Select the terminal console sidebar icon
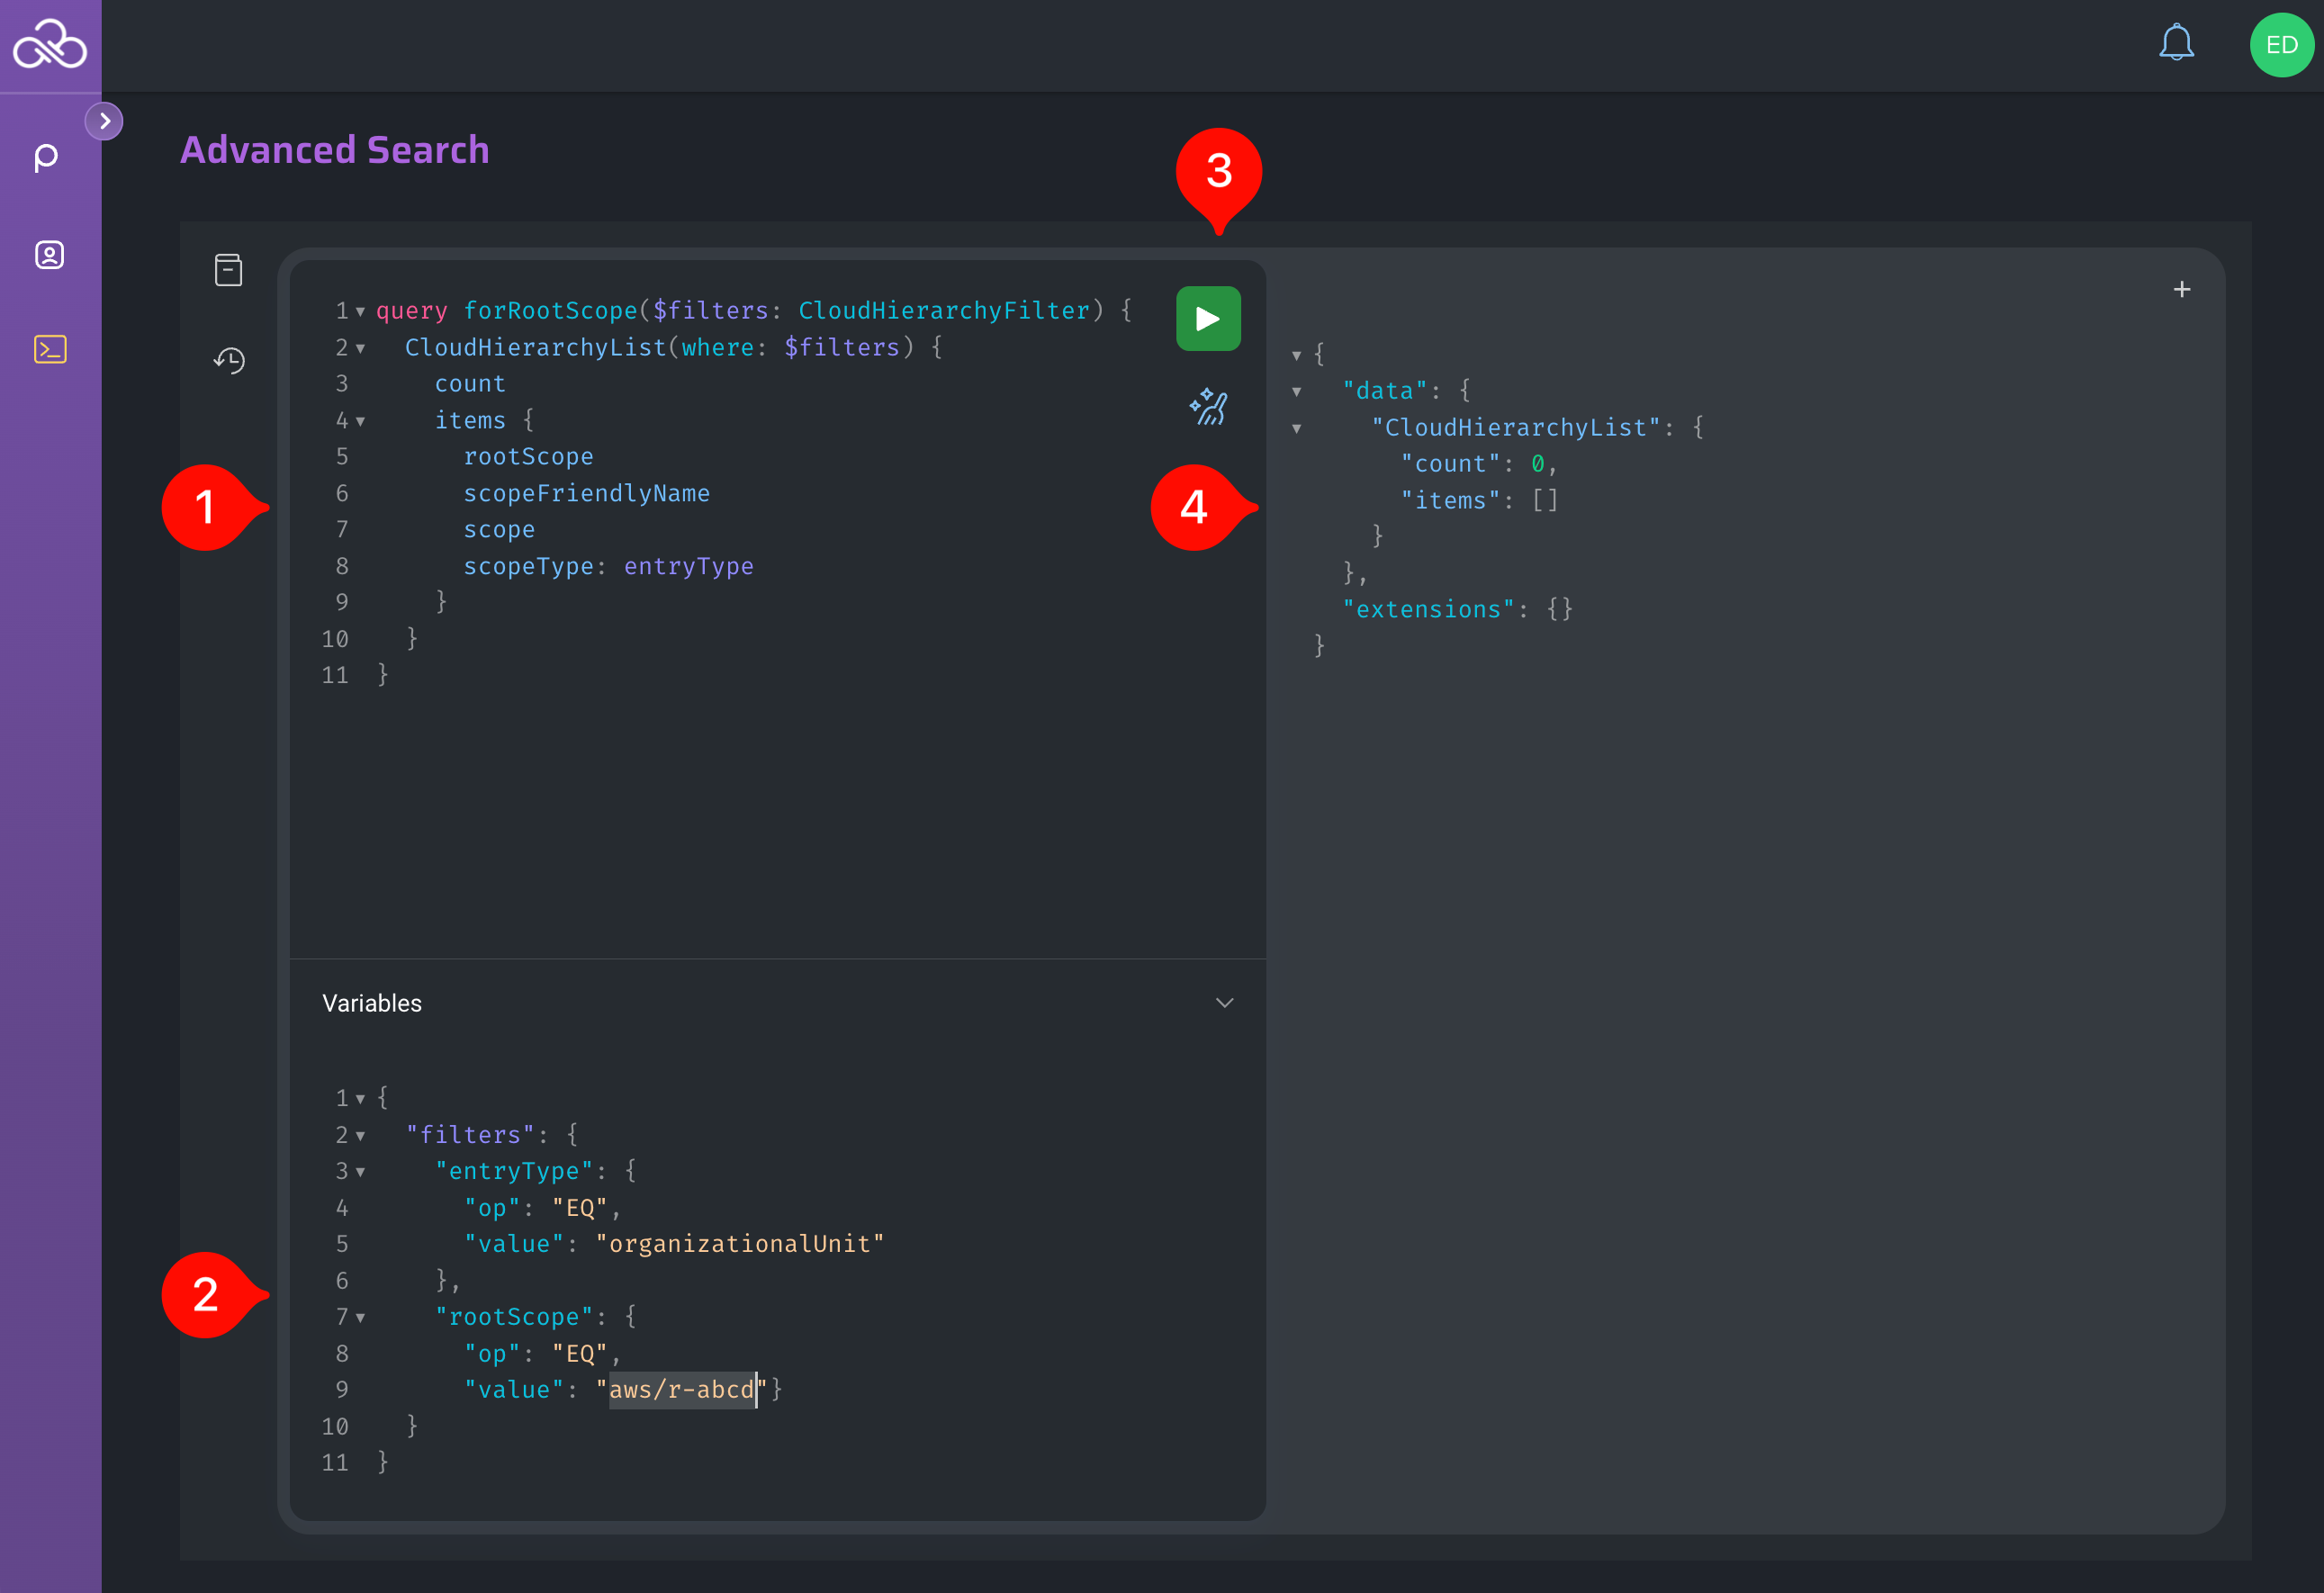 pyautogui.click(x=50, y=349)
